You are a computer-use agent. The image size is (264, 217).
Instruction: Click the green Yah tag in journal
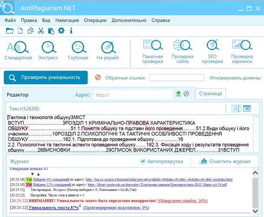point(29,179)
